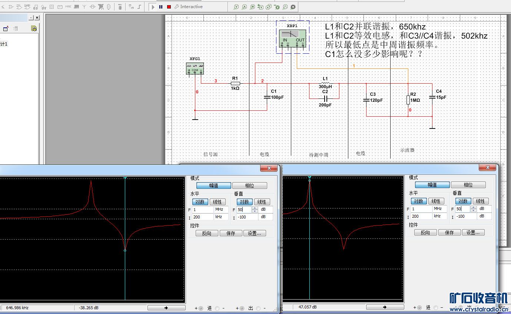Screen dimensions: 511x314
Task: Click the Run simulation play button
Action: 153,7
